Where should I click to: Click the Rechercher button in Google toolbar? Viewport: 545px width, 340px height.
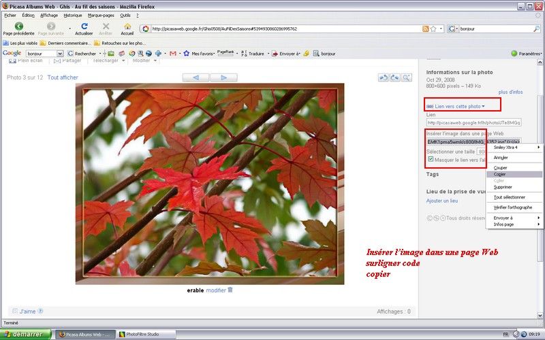click(x=82, y=54)
